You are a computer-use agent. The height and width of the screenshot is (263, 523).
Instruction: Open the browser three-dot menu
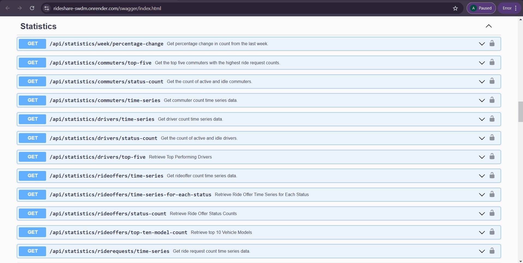coord(516,8)
